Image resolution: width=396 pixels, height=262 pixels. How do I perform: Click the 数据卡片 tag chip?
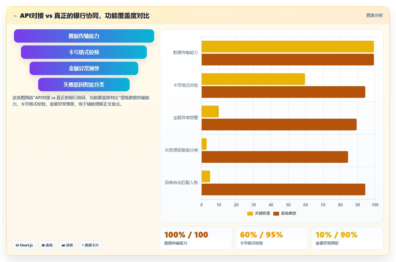pos(90,245)
